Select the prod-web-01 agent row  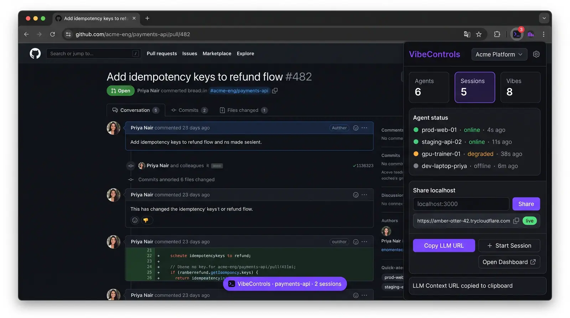tap(475, 130)
